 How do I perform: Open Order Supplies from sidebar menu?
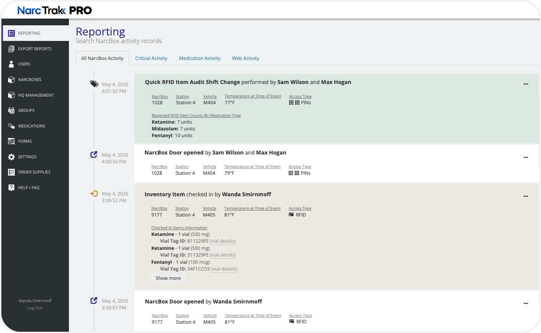[x=35, y=172]
